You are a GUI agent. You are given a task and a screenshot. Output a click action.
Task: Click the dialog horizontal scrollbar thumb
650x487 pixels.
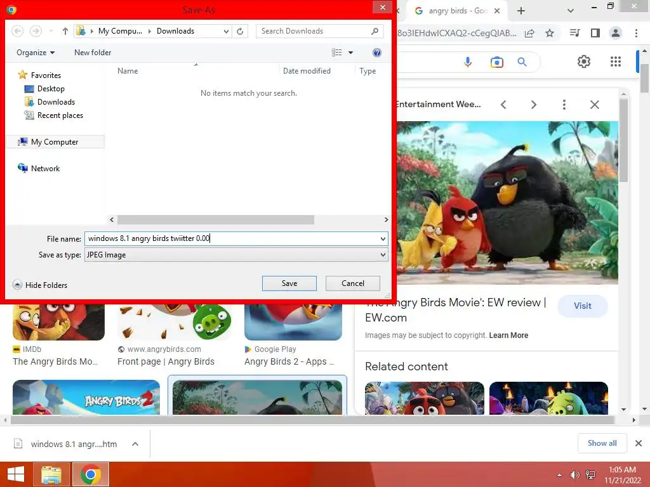click(x=216, y=219)
